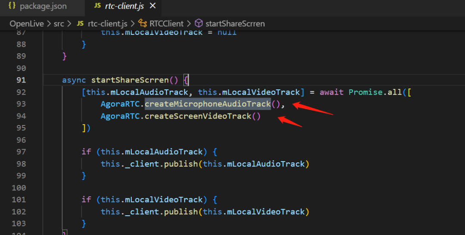Open the src breadcrumb segment
Screen dimensions: 465x235
pyautogui.click(x=59, y=24)
